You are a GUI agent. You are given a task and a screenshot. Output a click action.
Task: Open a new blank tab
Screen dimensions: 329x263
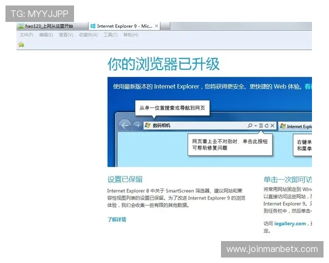166,26
